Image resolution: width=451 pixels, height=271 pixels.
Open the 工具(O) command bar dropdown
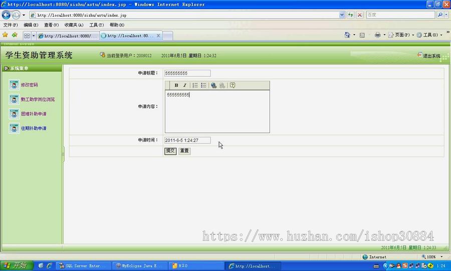point(429,35)
